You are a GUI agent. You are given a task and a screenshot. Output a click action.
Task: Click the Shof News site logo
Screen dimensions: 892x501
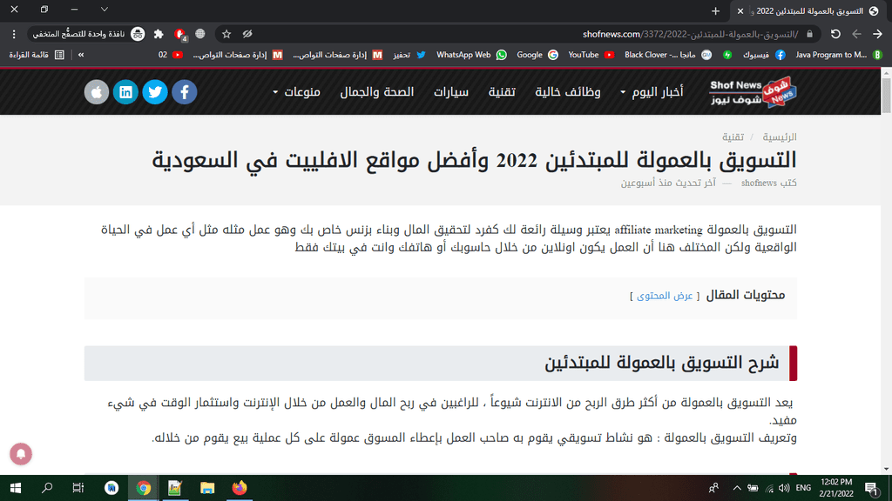[753, 92]
